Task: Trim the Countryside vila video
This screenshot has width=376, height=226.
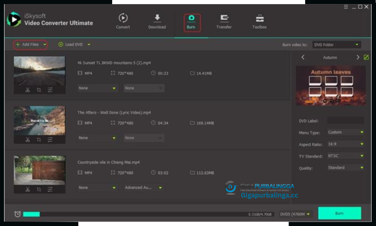Action: click(28, 189)
